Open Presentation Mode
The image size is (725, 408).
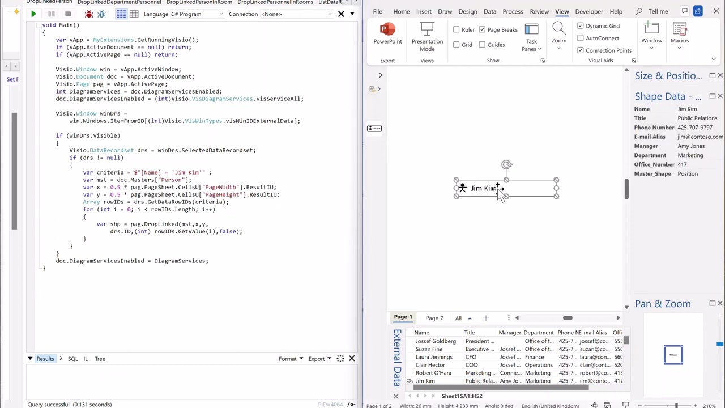427,37
